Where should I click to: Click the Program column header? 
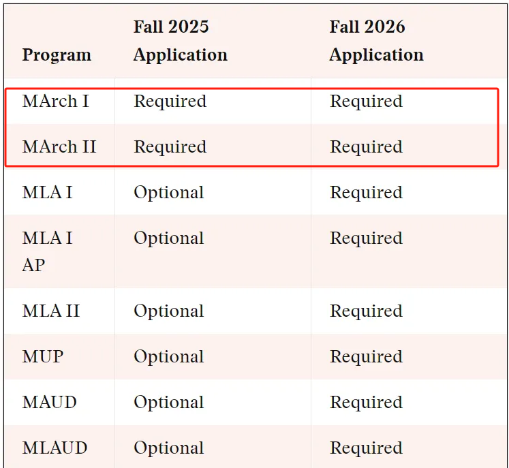point(57,54)
